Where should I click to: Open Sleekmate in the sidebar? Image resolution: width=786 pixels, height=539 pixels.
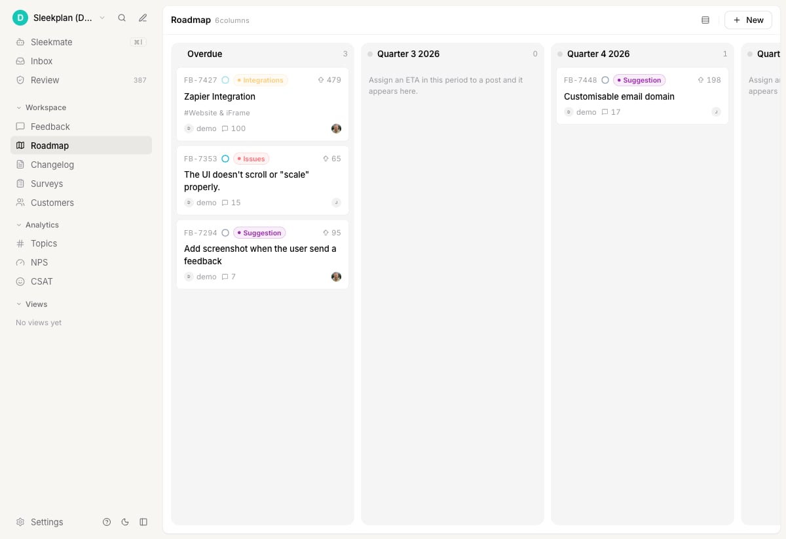tap(81, 42)
